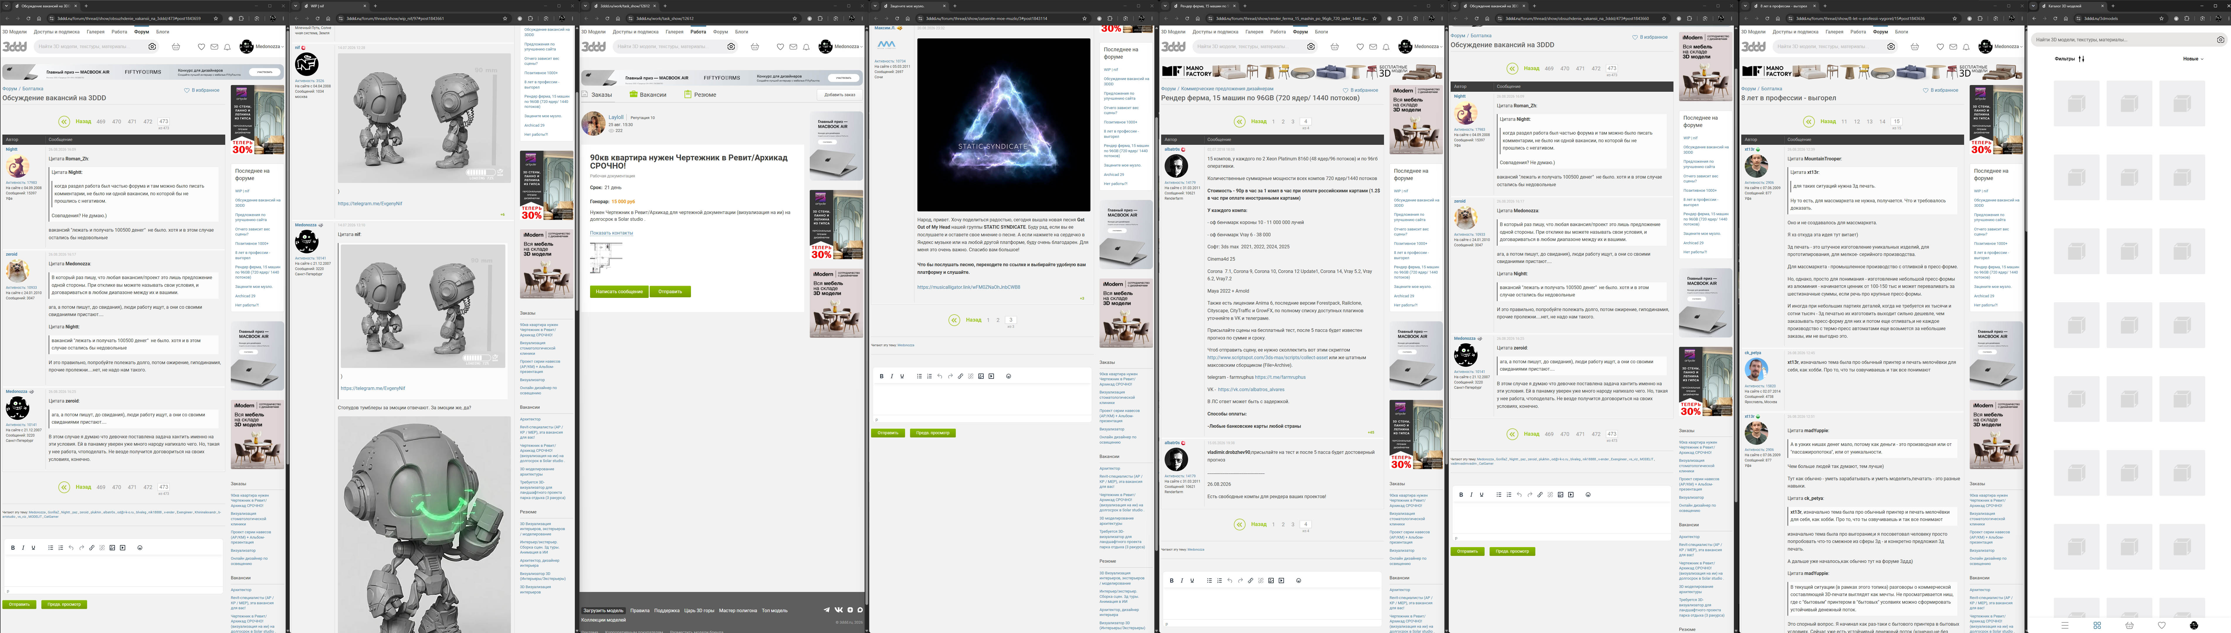Click "Поддержка" in job page footer
This screenshot has width=2231, height=633.
pyautogui.click(x=667, y=610)
